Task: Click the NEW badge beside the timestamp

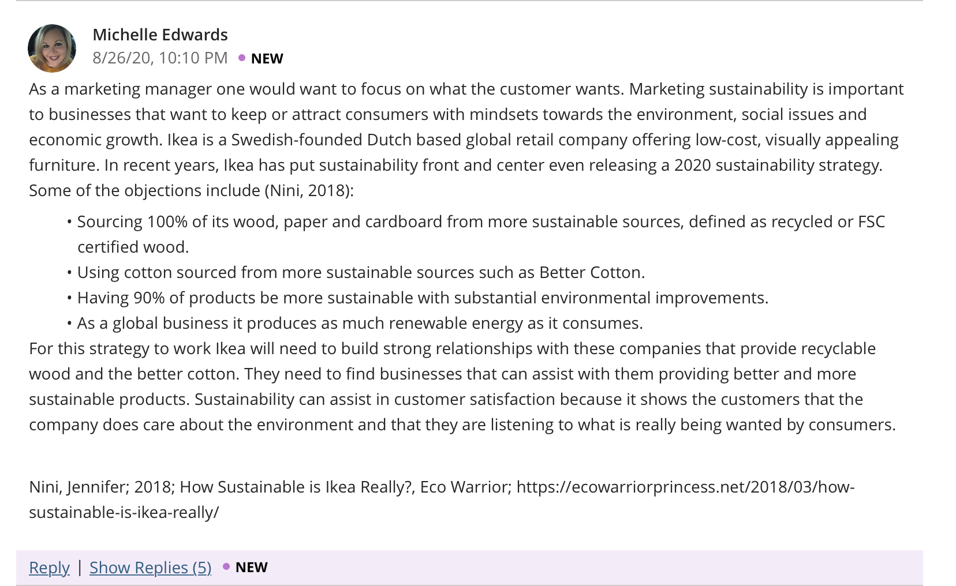Action: (x=267, y=59)
